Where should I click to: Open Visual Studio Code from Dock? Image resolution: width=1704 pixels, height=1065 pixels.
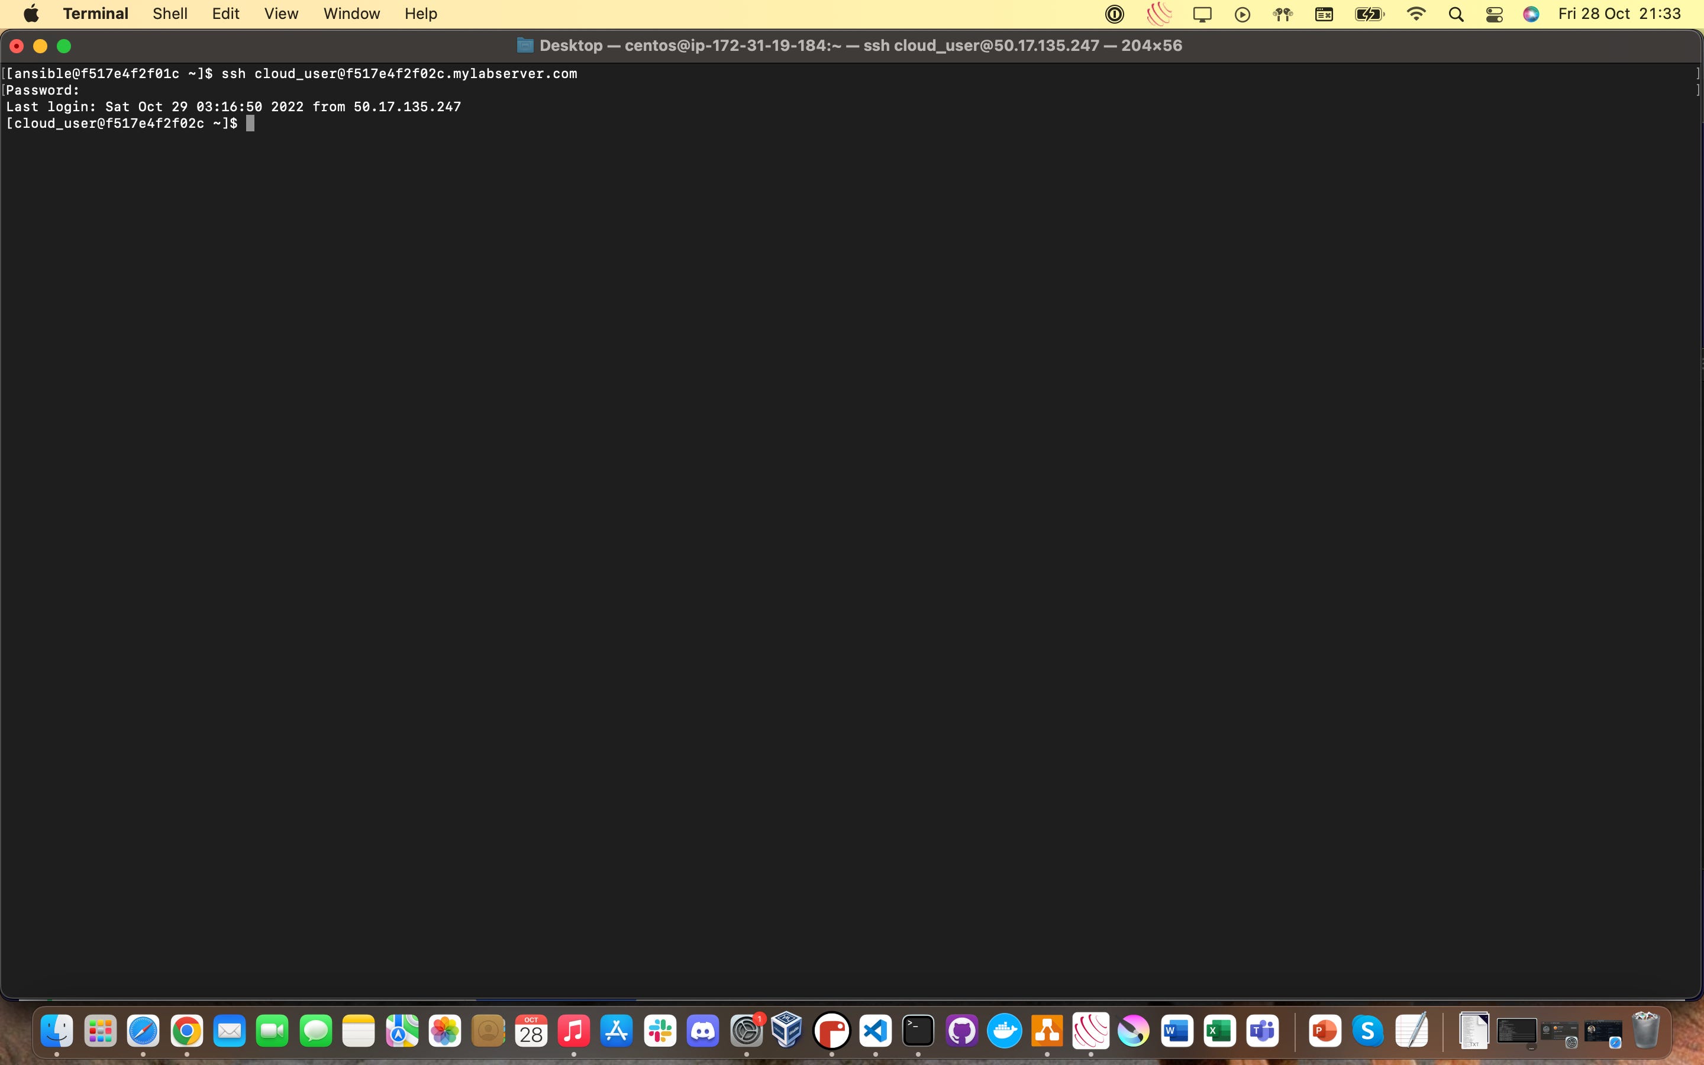[875, 1032]
